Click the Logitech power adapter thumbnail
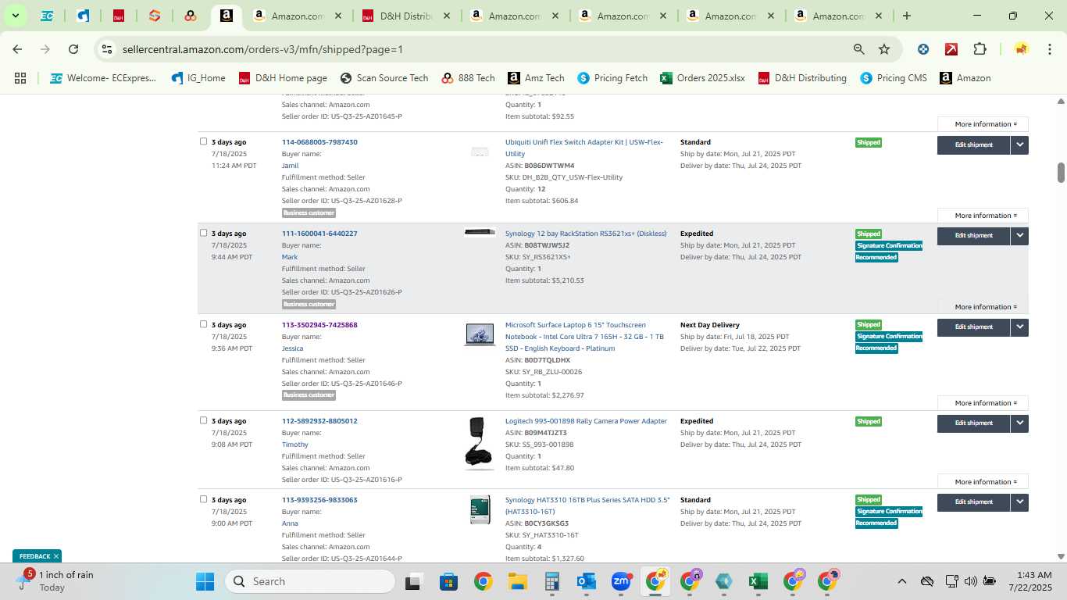1067x600 pixels. point(480,443)
